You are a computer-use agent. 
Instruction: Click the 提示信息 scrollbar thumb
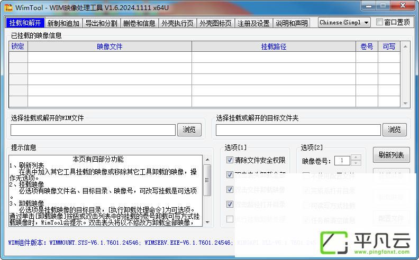pos(207,180)
